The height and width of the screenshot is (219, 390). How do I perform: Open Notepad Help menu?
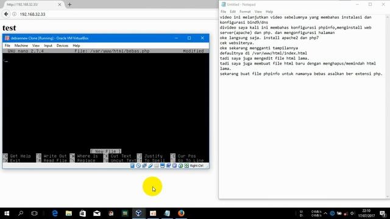point(269,12)
